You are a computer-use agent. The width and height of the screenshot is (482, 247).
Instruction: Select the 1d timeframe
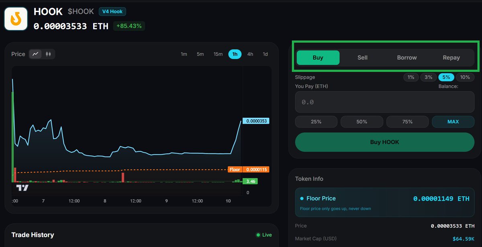[266, 54]
